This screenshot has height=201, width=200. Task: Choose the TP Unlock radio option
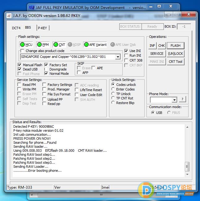113,94
